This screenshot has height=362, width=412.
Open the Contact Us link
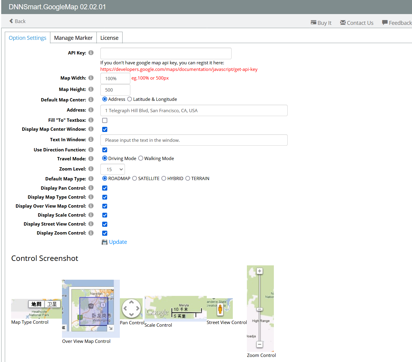[357, 23]
